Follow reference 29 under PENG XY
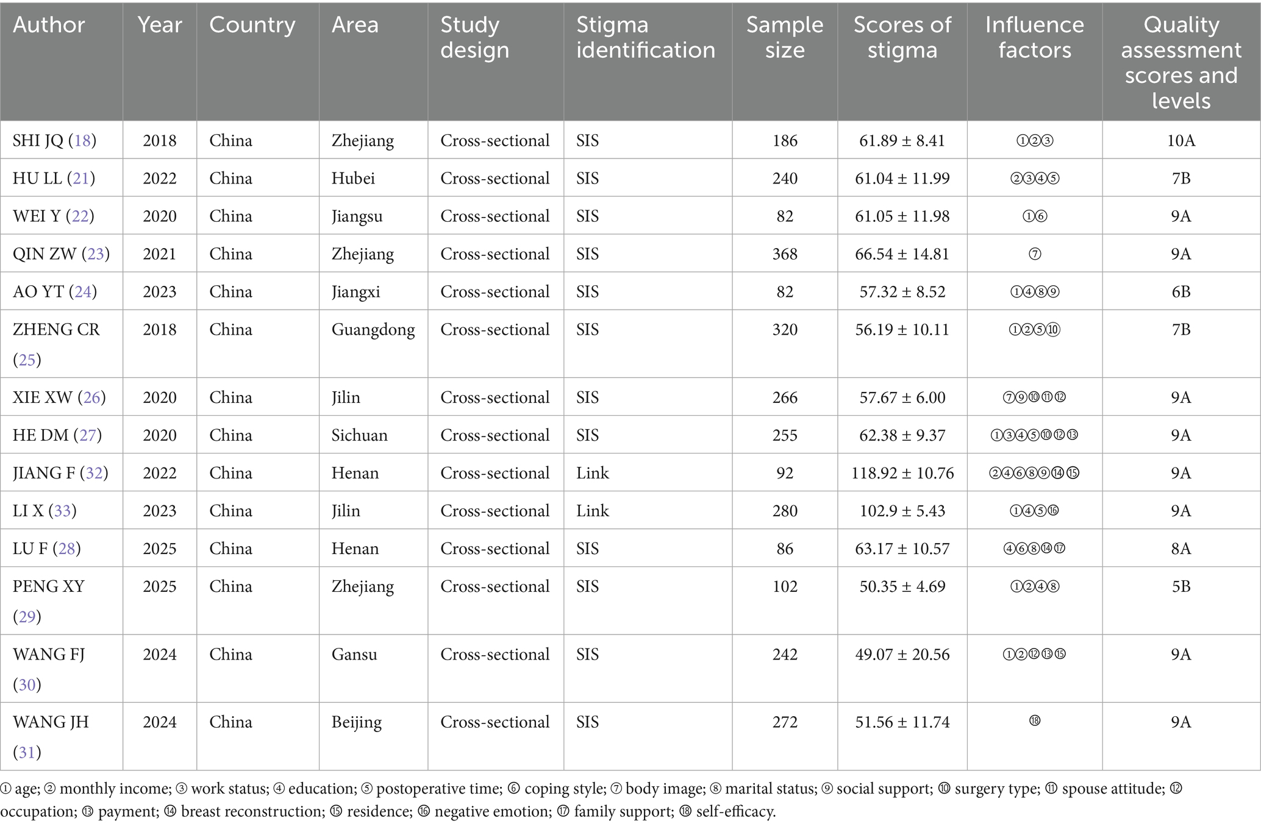This screenshot has height=832, width=1261. coord(27,617)
